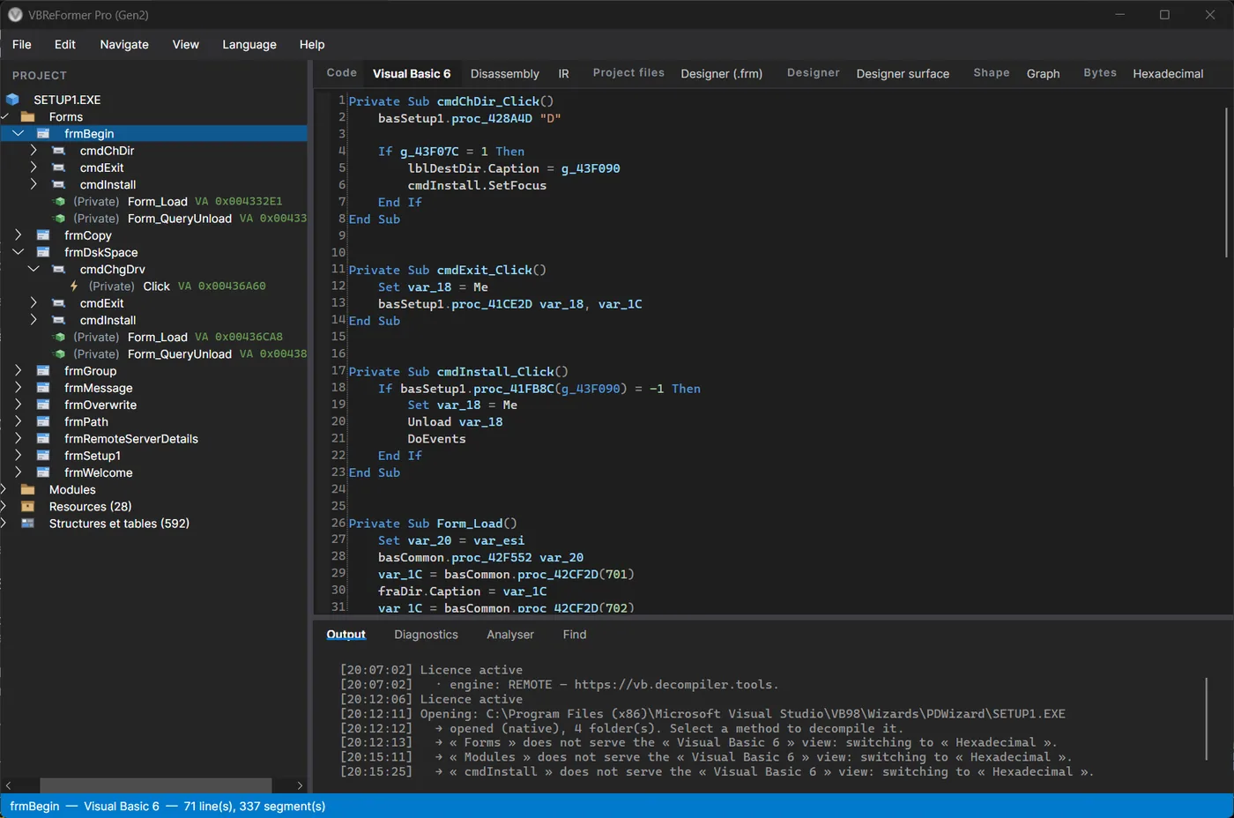Open the View menu
Screen dimensions: 1234x818
coord(185,45)
